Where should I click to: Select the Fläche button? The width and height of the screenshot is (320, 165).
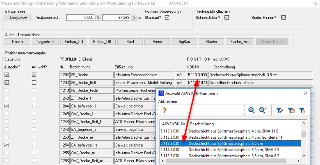click(x=211, y=42)
